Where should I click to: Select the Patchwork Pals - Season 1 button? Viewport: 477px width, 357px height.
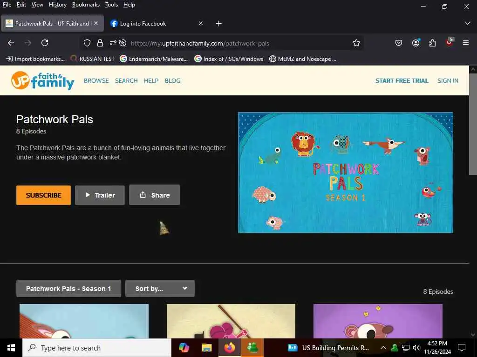69,288
